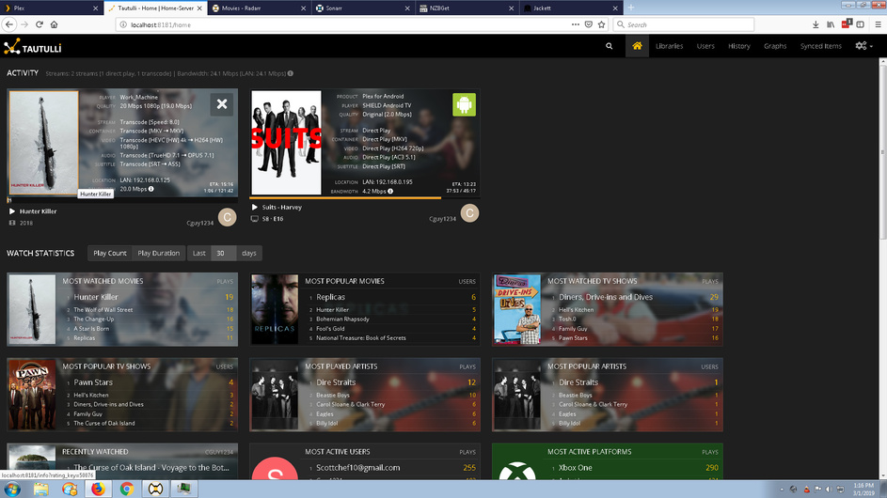Open Scottchef10@gmail.com in Most Active Users
887x498 pixels.
pyautogui.click(x=358, y=468)
